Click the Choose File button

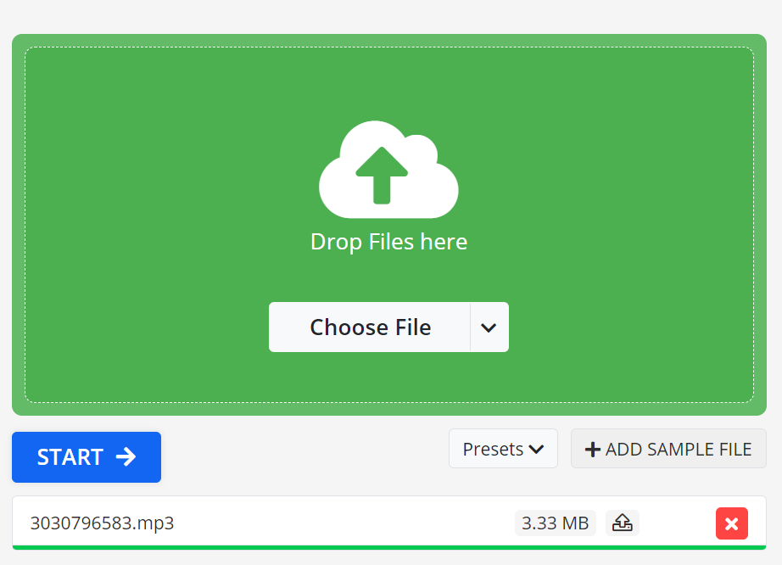(370, 327)
